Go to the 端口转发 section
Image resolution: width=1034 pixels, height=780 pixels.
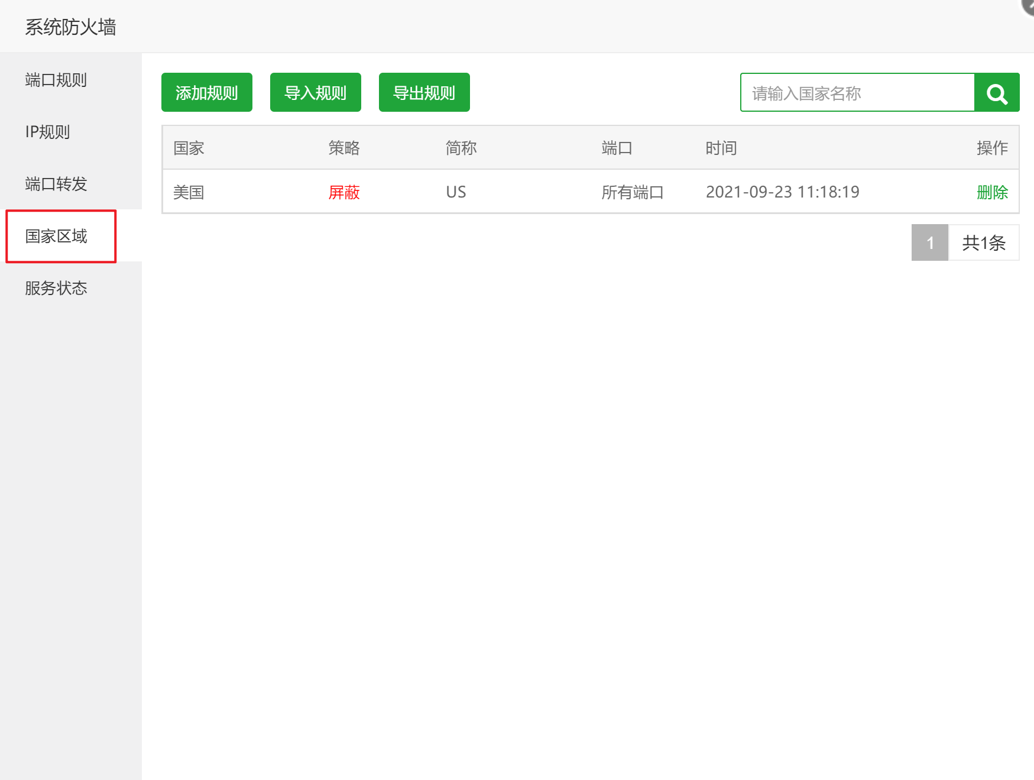pos(56,184)
